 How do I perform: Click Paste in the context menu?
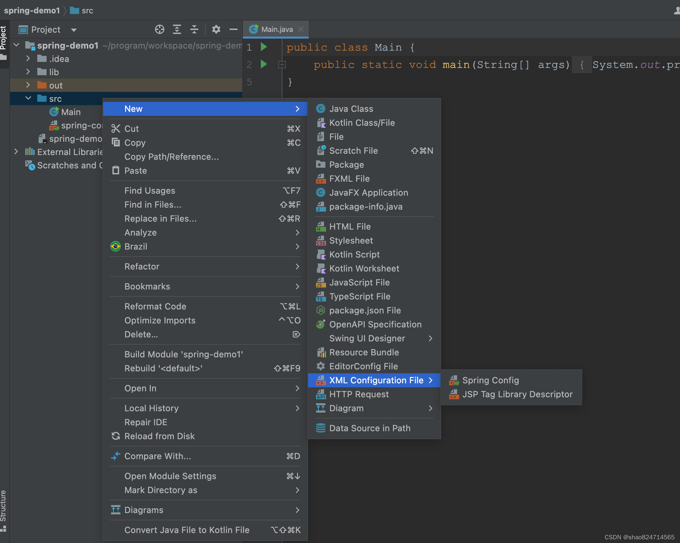pyautogui.click(x=205, y=171)
